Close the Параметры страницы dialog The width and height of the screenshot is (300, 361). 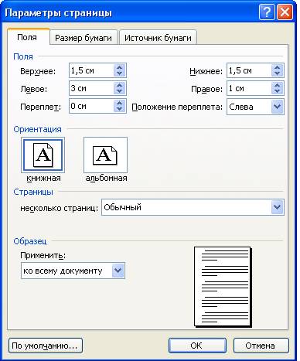point(285,12)
